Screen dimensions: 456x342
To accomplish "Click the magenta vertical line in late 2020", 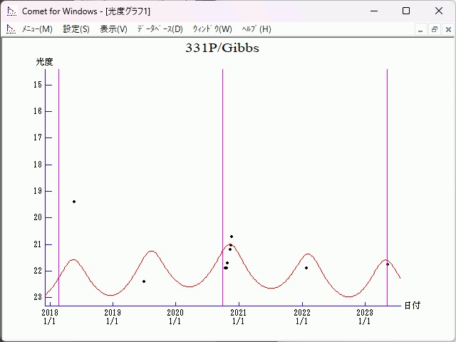I will (x=222, y=178).
